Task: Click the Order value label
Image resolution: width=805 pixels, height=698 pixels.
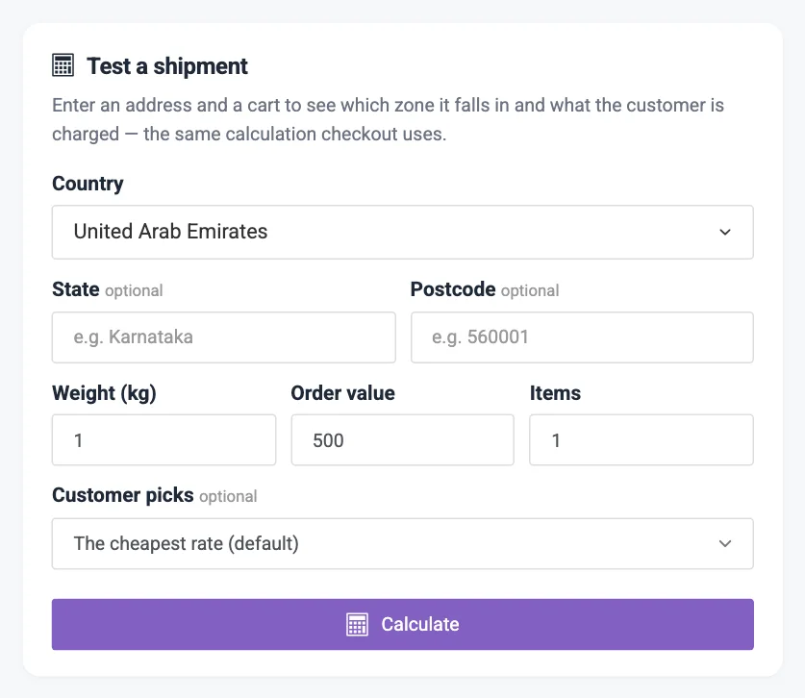Action: (343, 393)
